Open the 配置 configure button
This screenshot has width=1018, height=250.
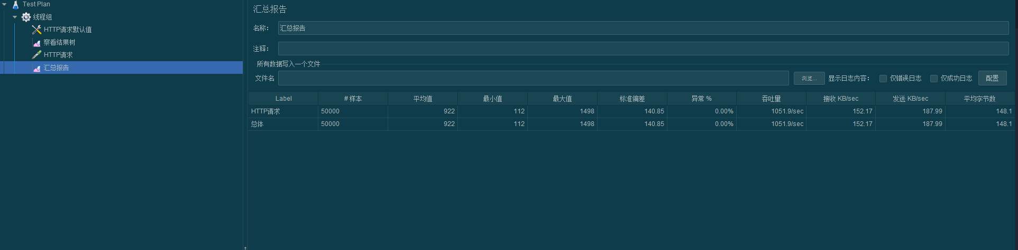coord(992,78)
